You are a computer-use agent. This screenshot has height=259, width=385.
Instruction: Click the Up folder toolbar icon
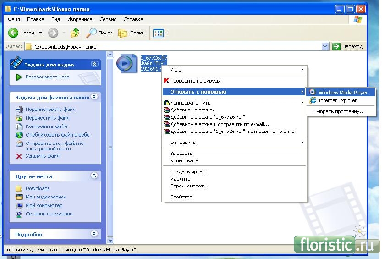point(75,33)
